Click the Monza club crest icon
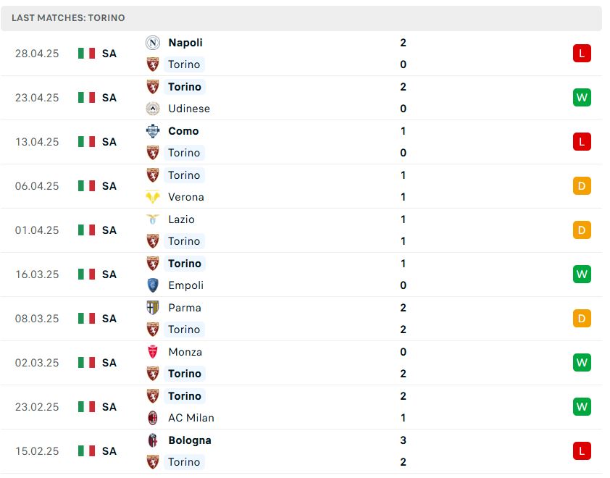This screenshot has height=478, width=610. pos(152,352)
